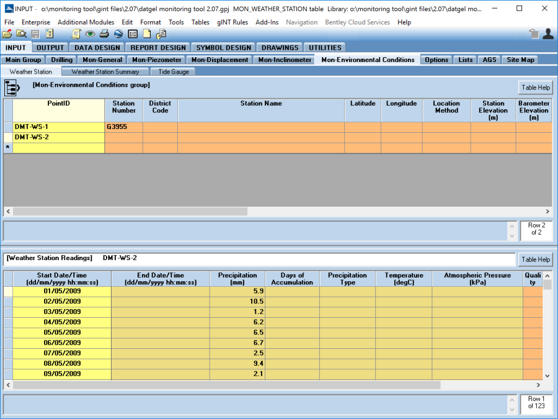The width and height of the screenshot is (558, 419).
Task: Click the printer icon
Action: 104,34
